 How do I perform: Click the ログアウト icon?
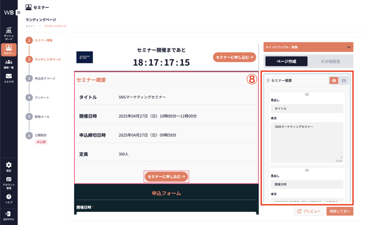[9, 214]
